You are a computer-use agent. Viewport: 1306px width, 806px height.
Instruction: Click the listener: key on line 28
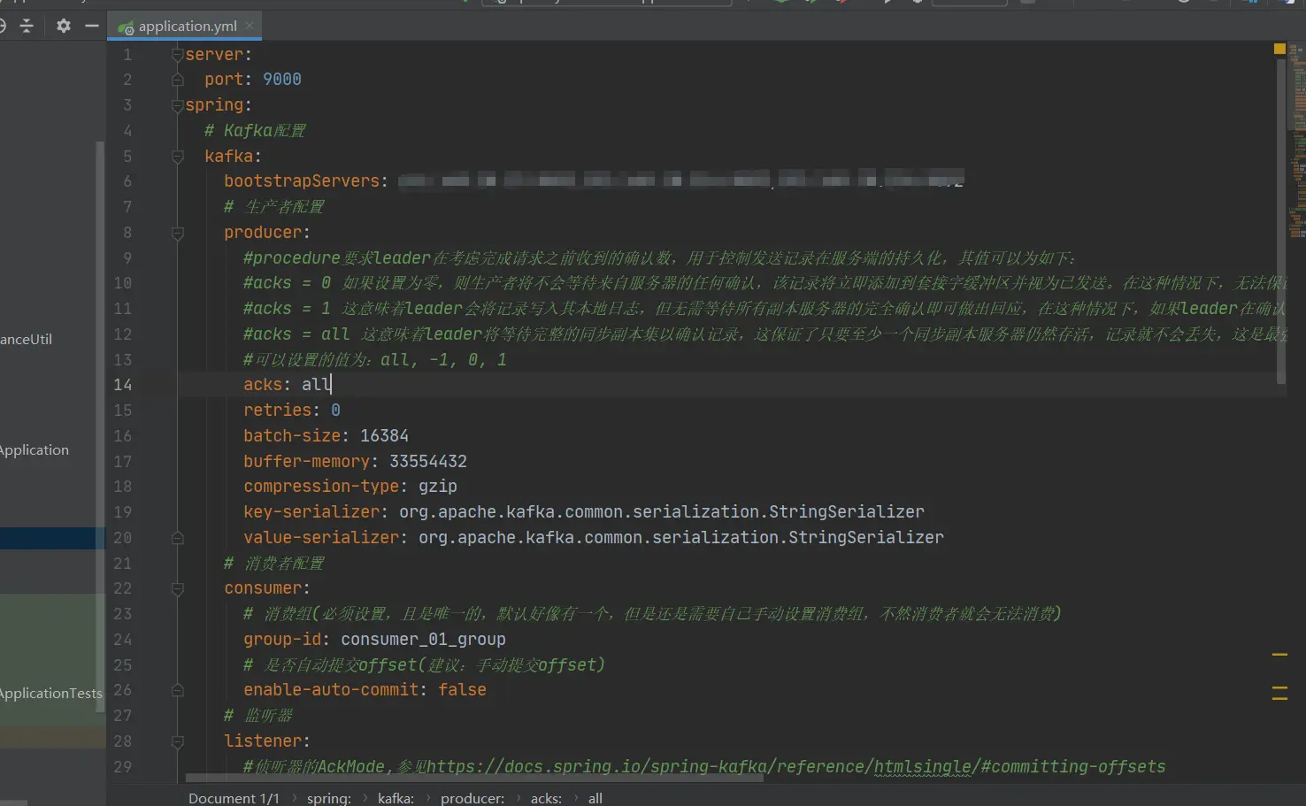[x=267, y=741]
